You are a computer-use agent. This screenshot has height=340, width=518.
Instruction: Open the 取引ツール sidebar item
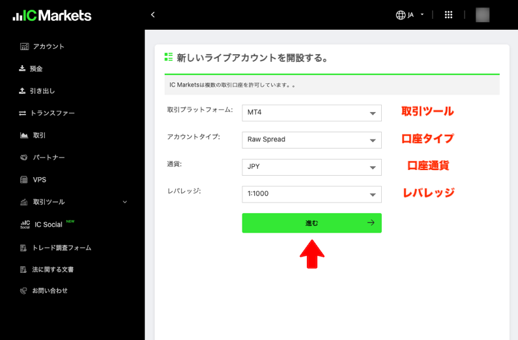(x=49, y=202)
